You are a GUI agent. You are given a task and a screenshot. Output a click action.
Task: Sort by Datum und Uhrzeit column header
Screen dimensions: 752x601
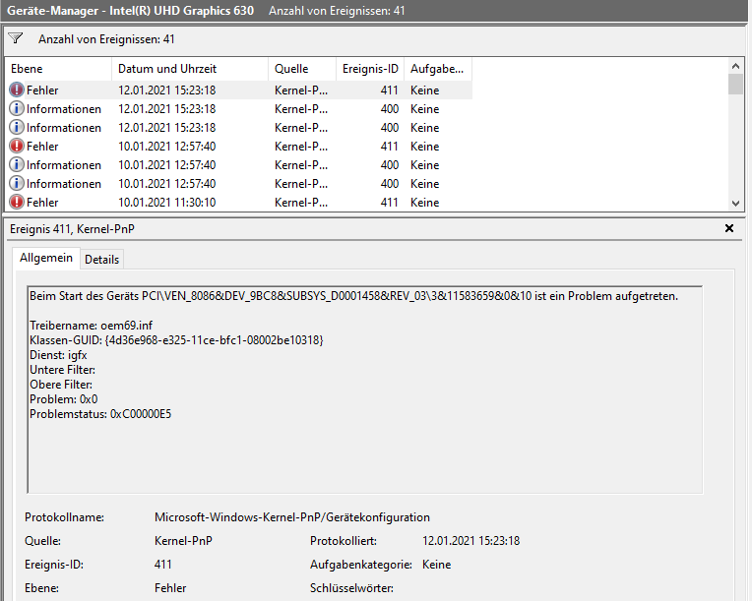click(x=190, y=69)
